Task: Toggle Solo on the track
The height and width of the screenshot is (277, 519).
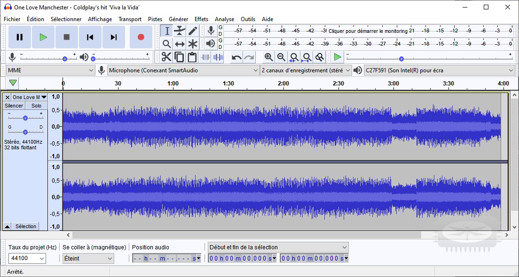Action: point(36,106)
